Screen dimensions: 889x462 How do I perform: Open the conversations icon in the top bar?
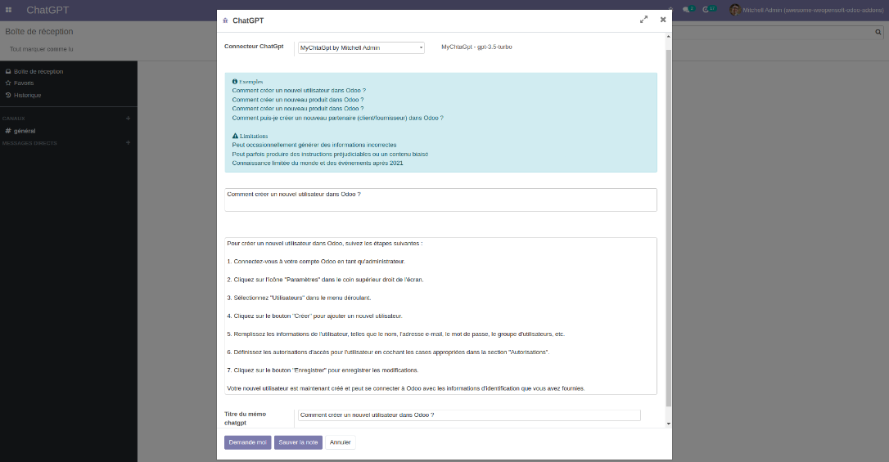click(x=688, y=10)
